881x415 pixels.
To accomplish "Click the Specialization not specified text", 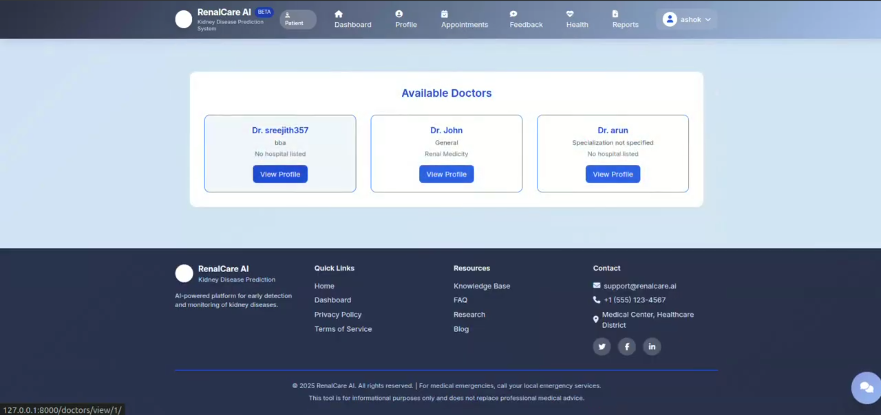I will pos(613,143).
